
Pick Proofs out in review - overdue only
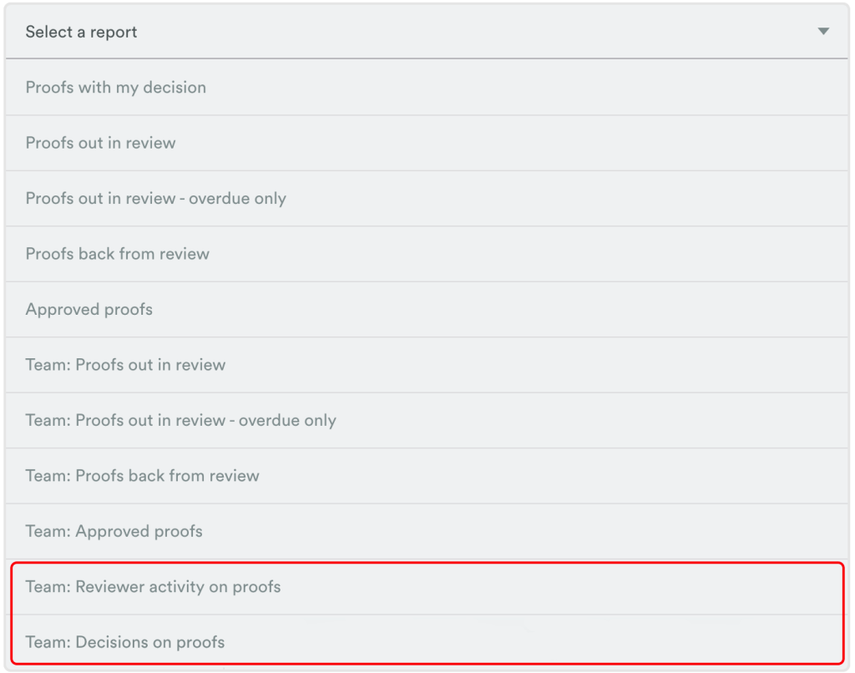pyautogui.click(x=156, y=199)
